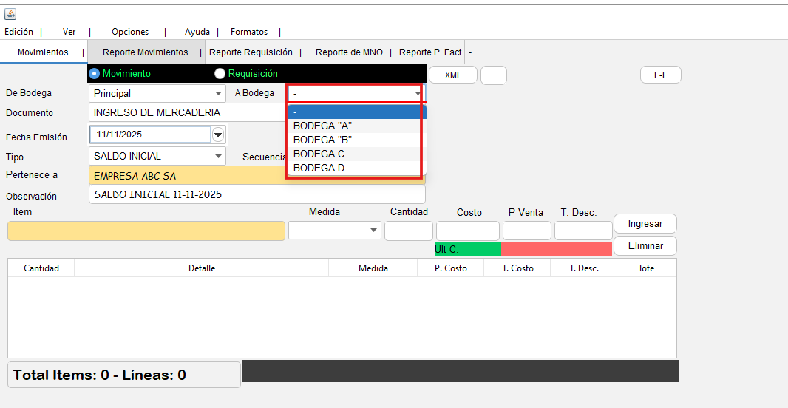The image size is (788, 408).
Task: Click the green Ult C. indicator bar
Action: [467, 249]
